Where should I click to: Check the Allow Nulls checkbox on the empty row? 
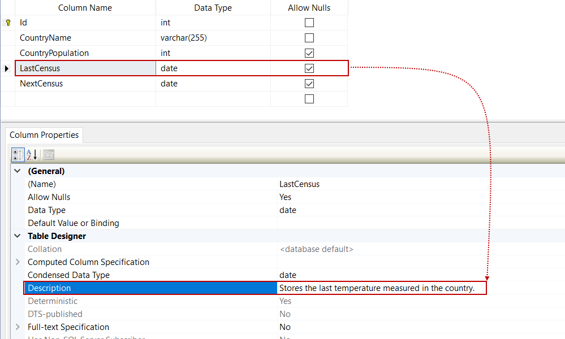(x=309, y=98)
